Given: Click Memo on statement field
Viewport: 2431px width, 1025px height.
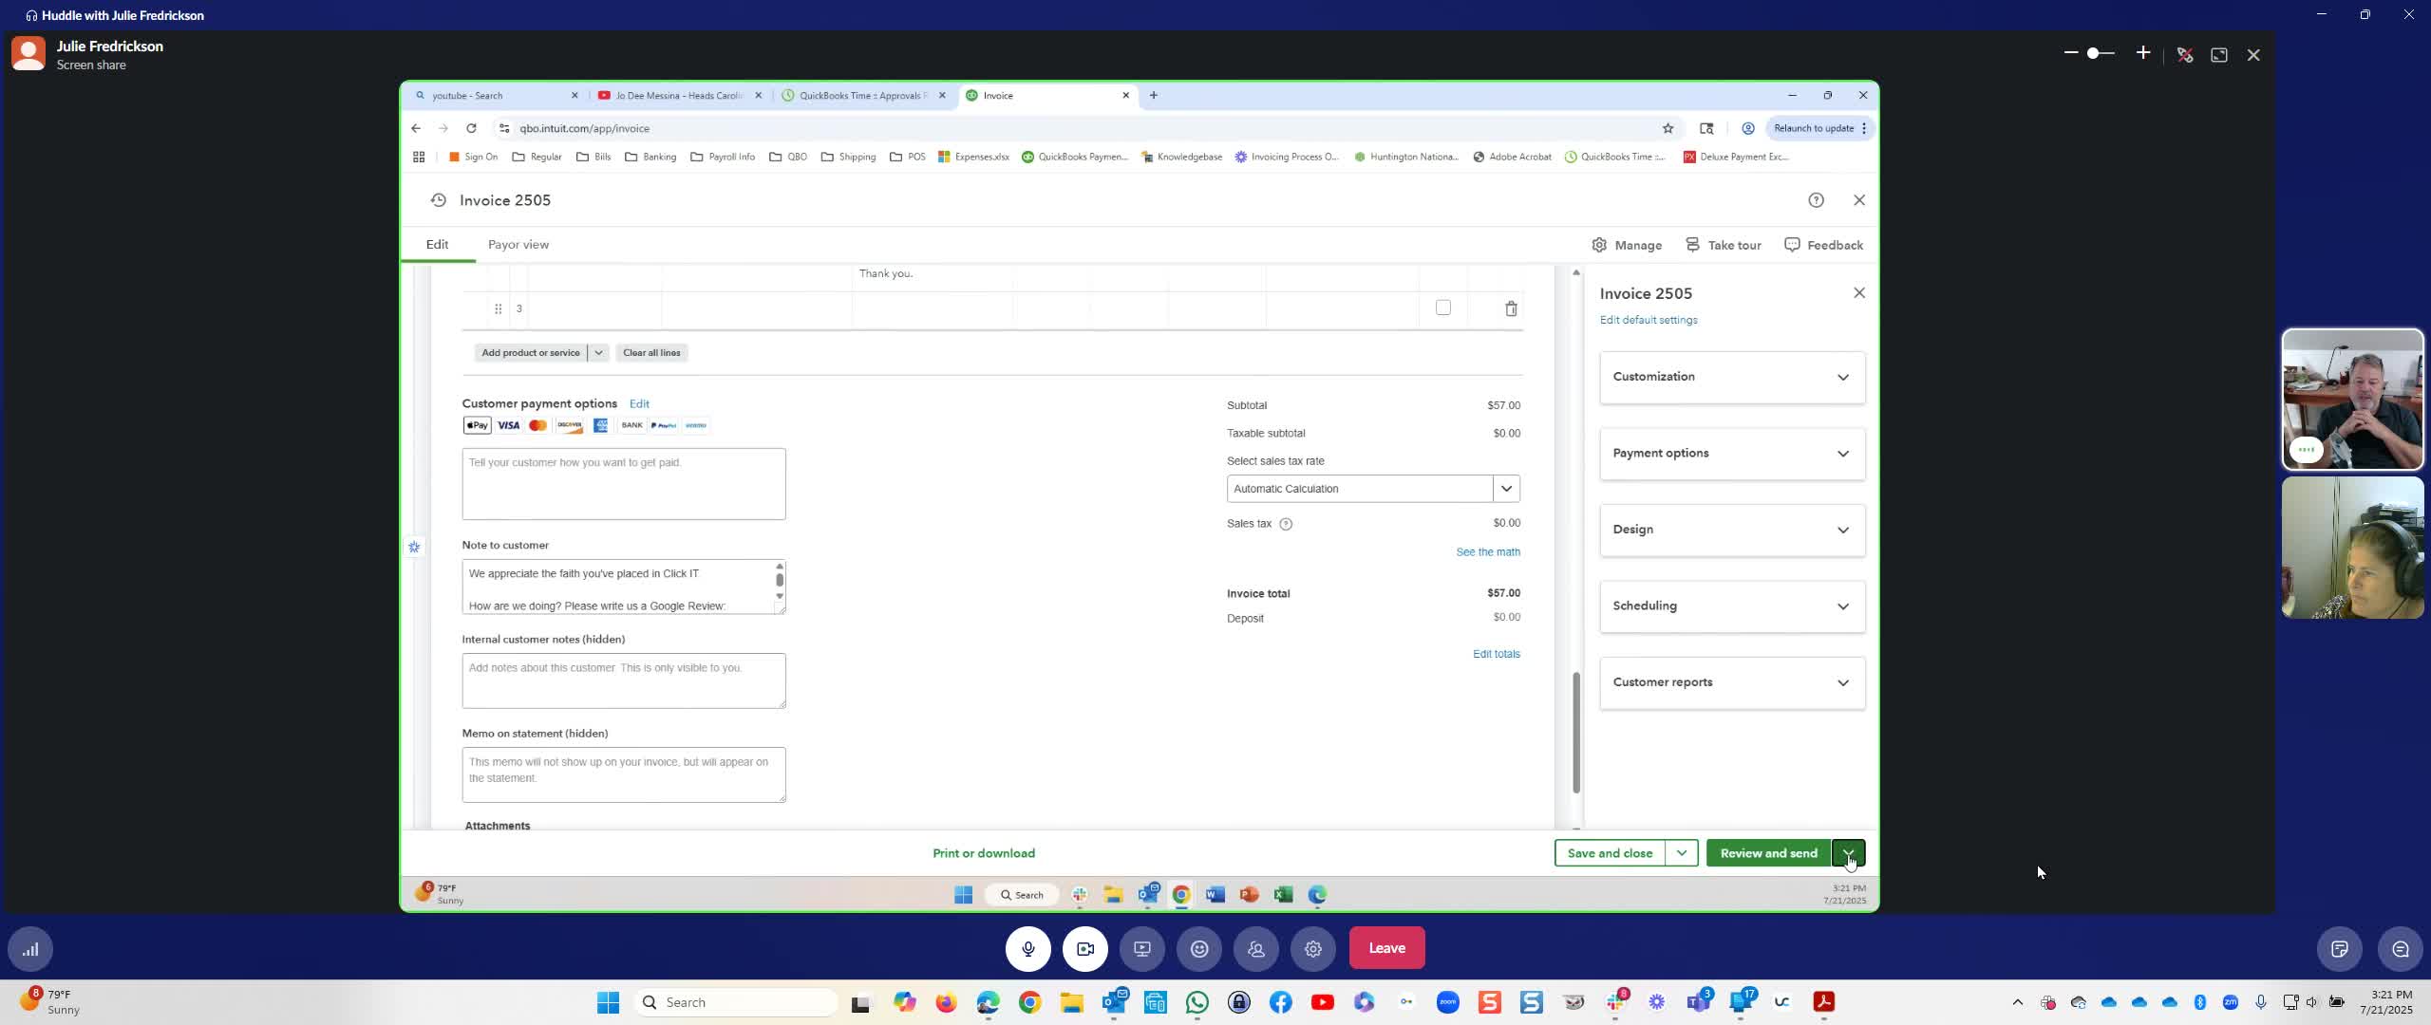Looking at the screenshot, I should [x=623, y=774].
